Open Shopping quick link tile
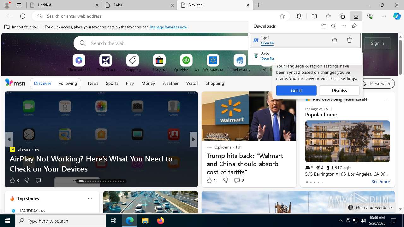 133,63
